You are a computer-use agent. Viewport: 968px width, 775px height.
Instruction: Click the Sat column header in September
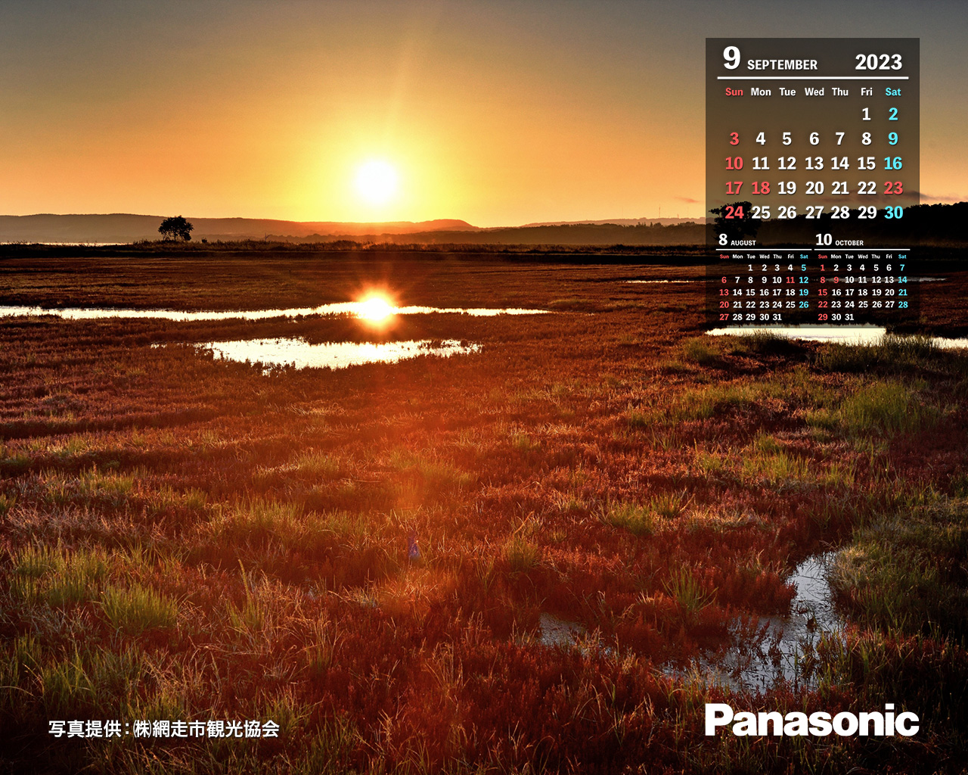pyautogui.click(x=893, y=92)
